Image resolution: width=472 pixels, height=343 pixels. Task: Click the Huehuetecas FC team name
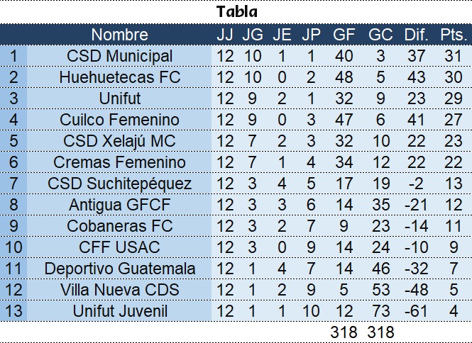pos(119,77)
